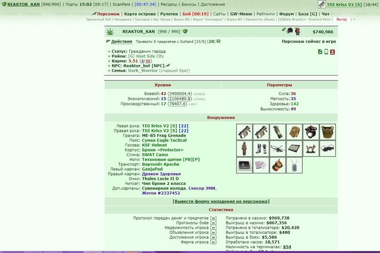The width and height of the screenshot is (380, 253).
Task: Click the camera icon near balance
Action: pyautogui.click(x=290, y=31)
